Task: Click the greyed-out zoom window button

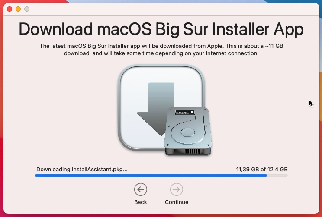Action: pyautogui.click(x=27, y=9)
